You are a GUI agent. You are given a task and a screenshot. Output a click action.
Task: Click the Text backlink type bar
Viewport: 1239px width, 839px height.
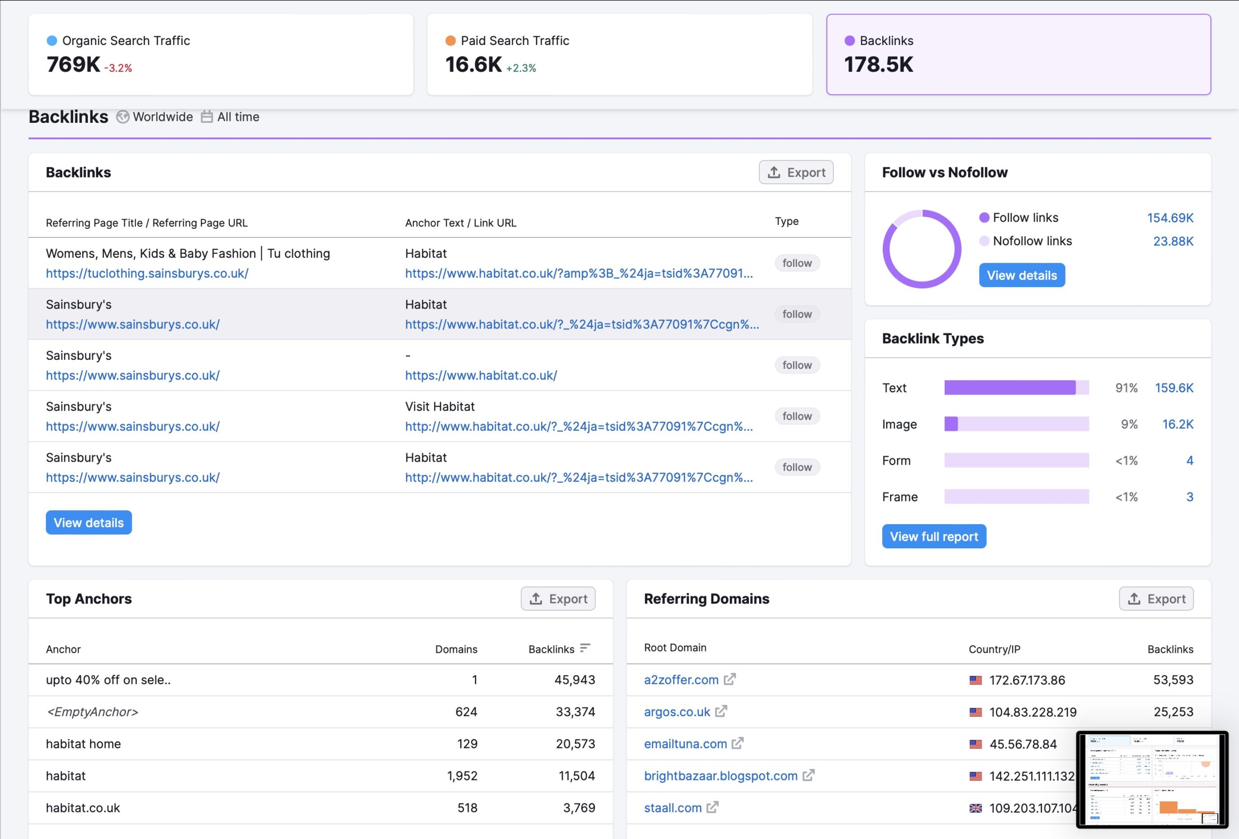(x=1017, y=388)
